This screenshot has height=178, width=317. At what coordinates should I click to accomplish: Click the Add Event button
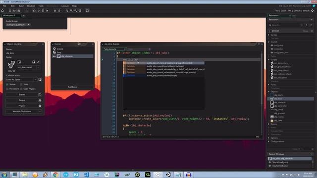(x=73, y=87)
